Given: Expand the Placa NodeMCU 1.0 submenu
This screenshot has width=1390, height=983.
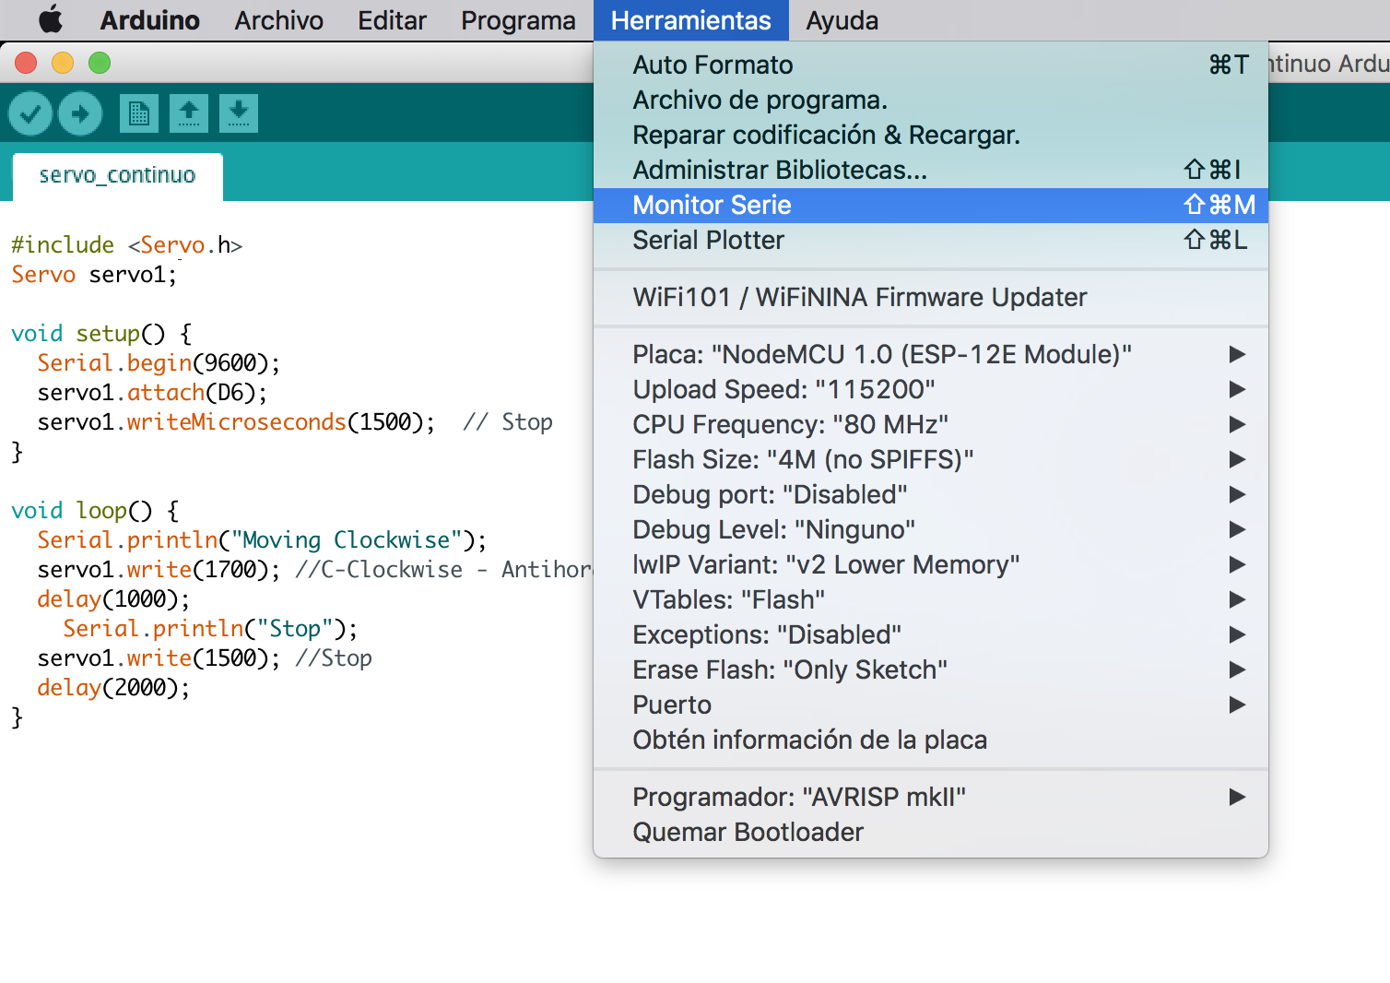Looking at the screenshot, I should pos(931,354).
